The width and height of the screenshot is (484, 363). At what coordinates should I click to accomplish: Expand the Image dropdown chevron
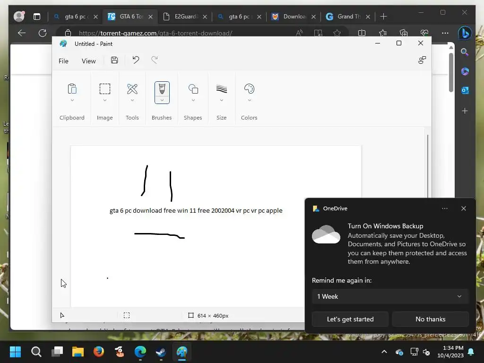pyautogui.click(x=105, y=100)
